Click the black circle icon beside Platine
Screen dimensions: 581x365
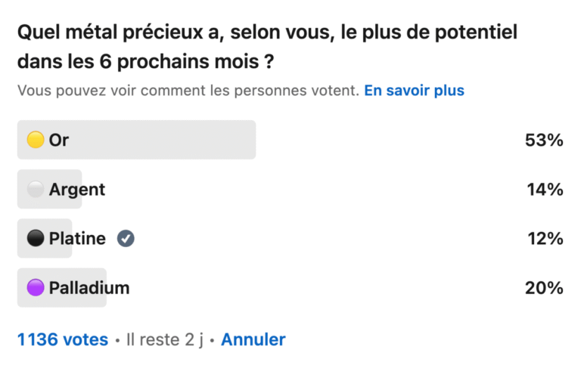(x=36, y=239)
